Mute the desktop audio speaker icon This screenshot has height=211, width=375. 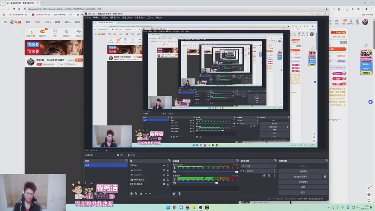coord(174,183)
